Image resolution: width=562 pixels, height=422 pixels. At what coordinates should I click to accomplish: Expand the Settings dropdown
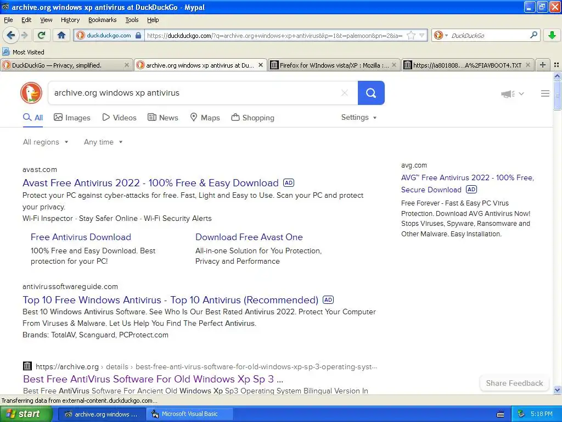[x=359, y=118]
